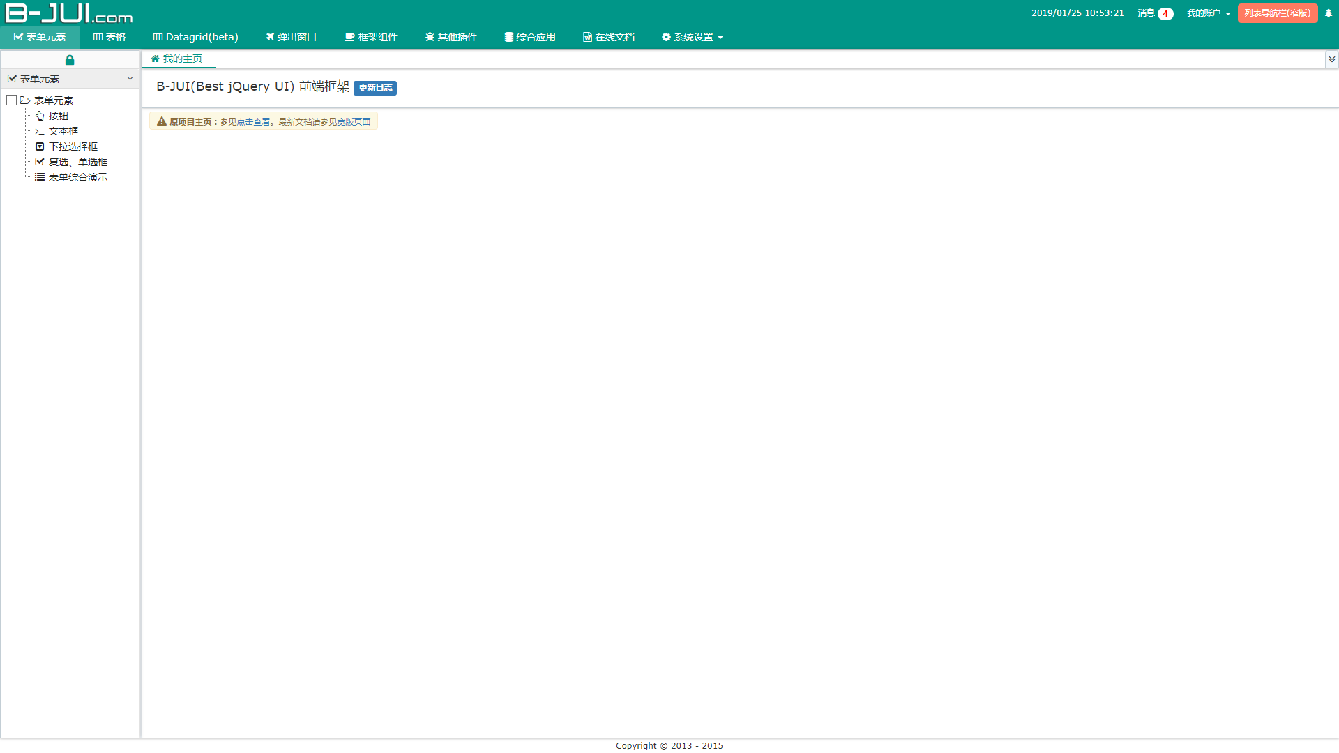Open the 系统设置 dropdown menu
Screen dimensions: 1339x753
[x=693, y=37]
